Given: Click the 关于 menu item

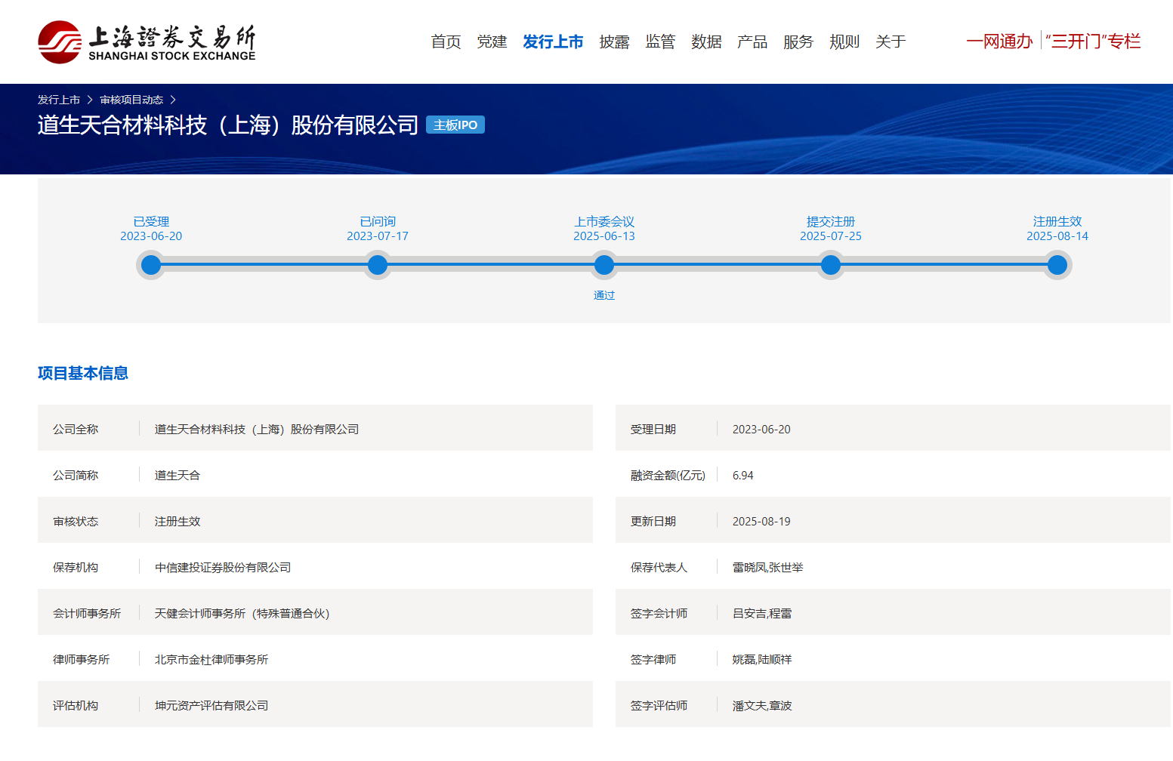Looking at the screenshot, I should click(x=891, y=42).
